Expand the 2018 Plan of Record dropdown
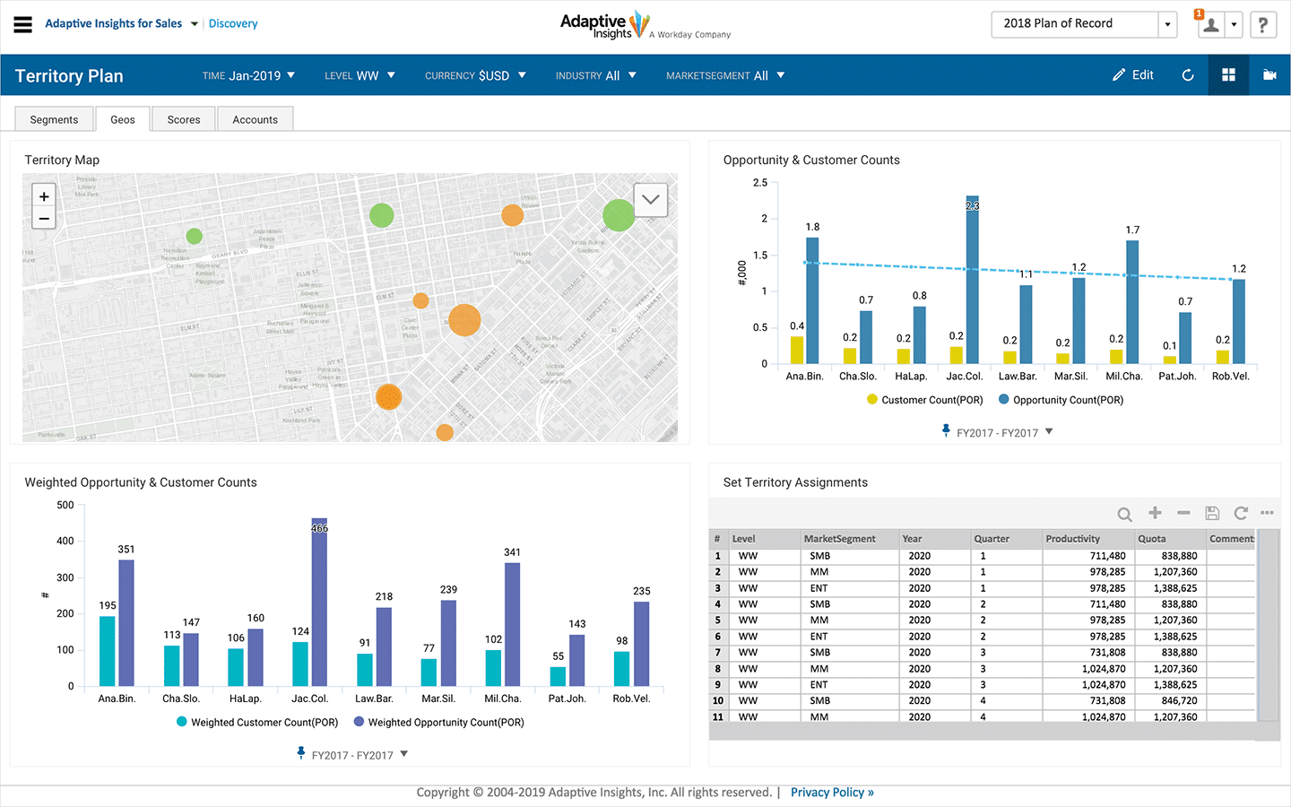The width and height of the screenshot is (1291, 807). click(1167, 24)
